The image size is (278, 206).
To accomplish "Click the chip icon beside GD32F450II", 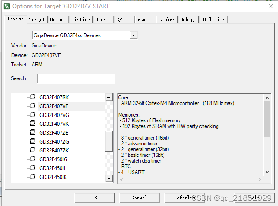I will pyautogui.click(x=33, y=167).
